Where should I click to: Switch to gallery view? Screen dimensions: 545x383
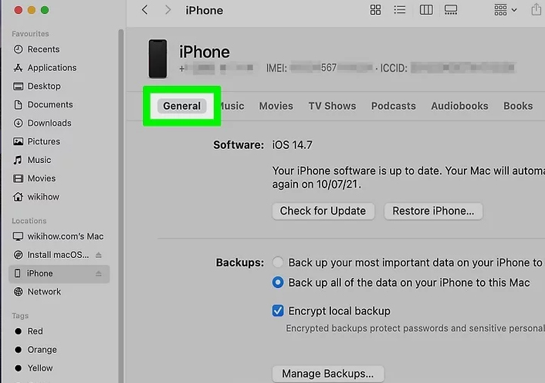pyautogui.click(x=451, y=10)
